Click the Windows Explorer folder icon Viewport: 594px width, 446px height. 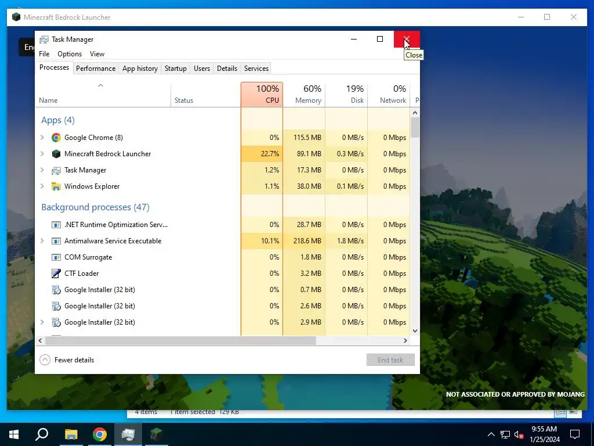[x=56, y=186]
